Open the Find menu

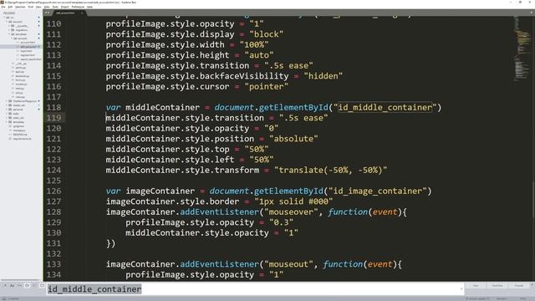pyautogui.click(x=31, y=7)
